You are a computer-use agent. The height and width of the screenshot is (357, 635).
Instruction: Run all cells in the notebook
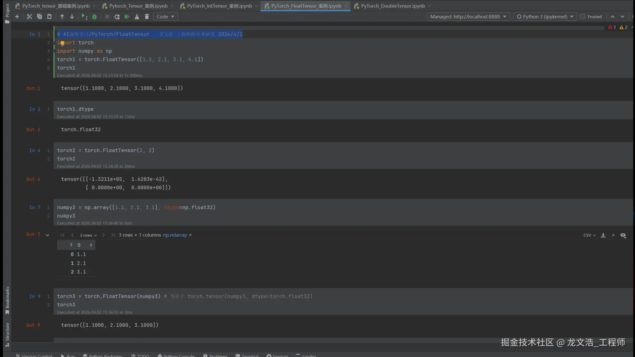tap(127, 17)
